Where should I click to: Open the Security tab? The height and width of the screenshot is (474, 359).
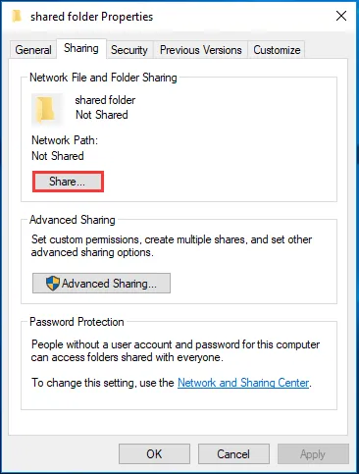pyautogui.click(x=129, y=50)
